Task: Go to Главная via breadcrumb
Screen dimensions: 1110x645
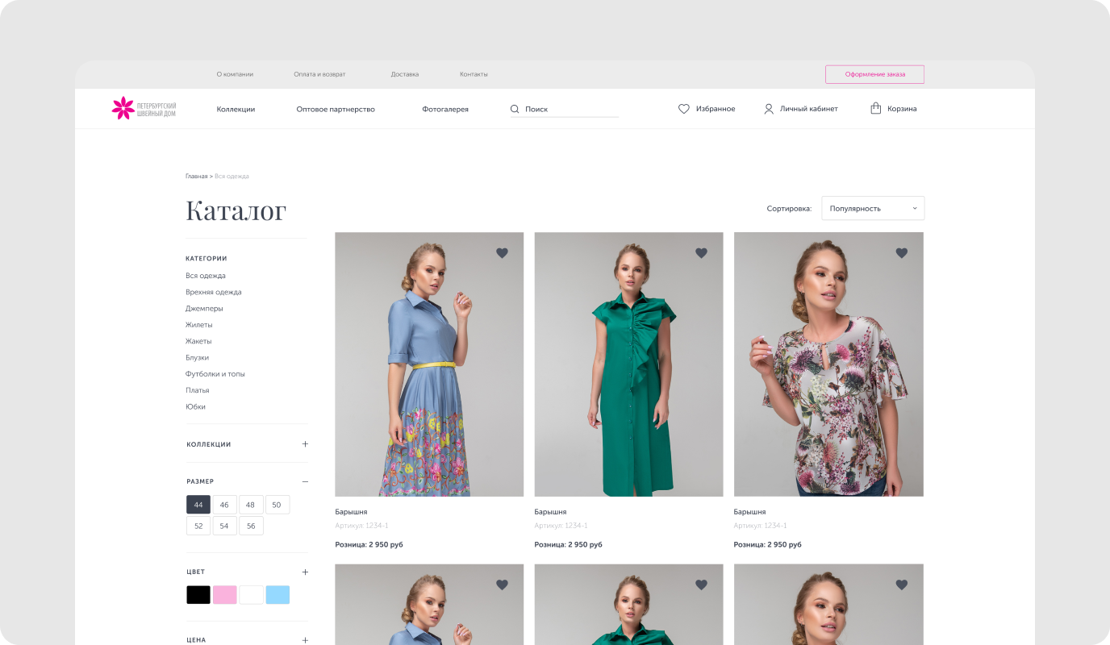Action: tap(196, 176)
